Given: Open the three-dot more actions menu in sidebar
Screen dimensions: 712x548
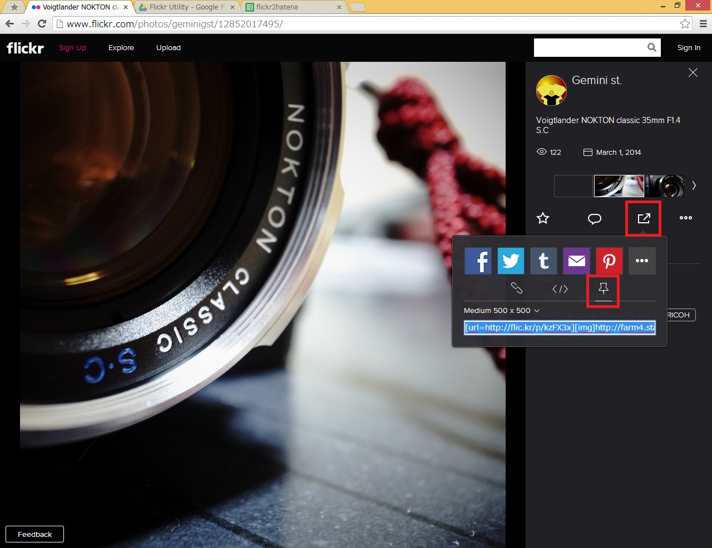Looking at the screenshot, I should click(x=686, y=218).
